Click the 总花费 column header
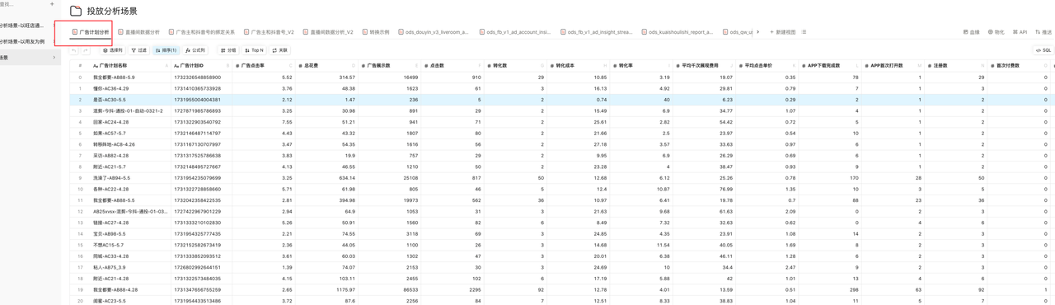 pyautogui.click(x=326, y=65)
